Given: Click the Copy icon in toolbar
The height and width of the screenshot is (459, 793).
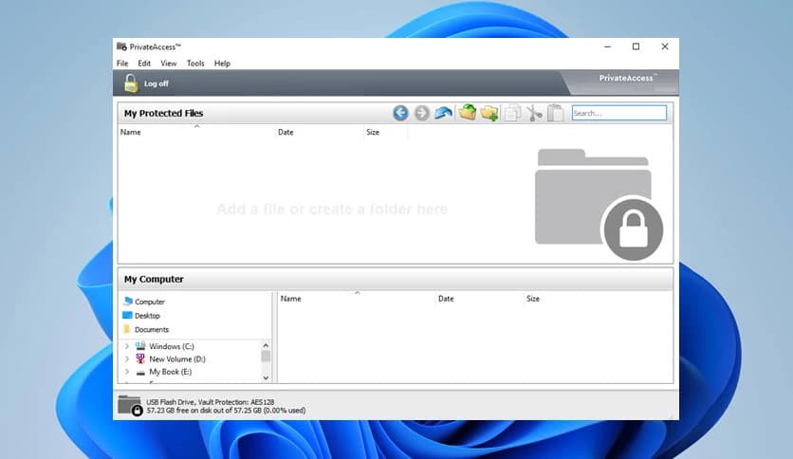Looking at the screenshot, I should (x=512, y=113).
